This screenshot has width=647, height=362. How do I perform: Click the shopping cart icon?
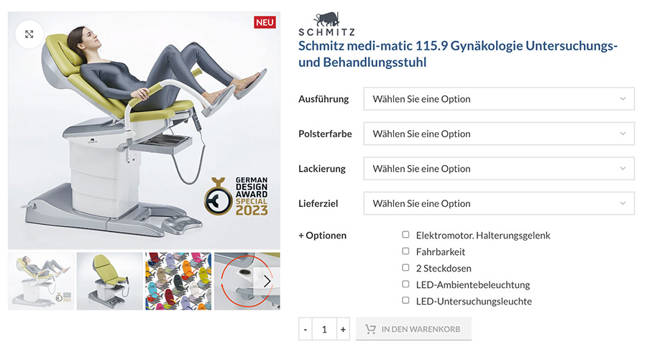pyautogui.click(x=370, y=329)
